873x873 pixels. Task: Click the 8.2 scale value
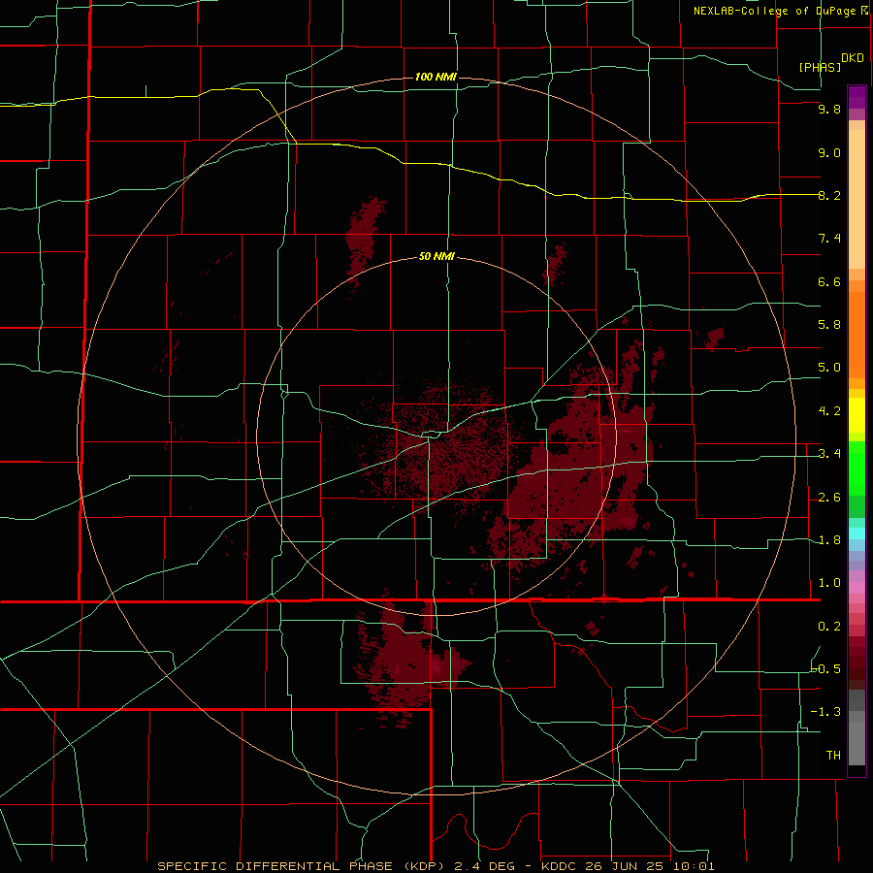(829, 195)
